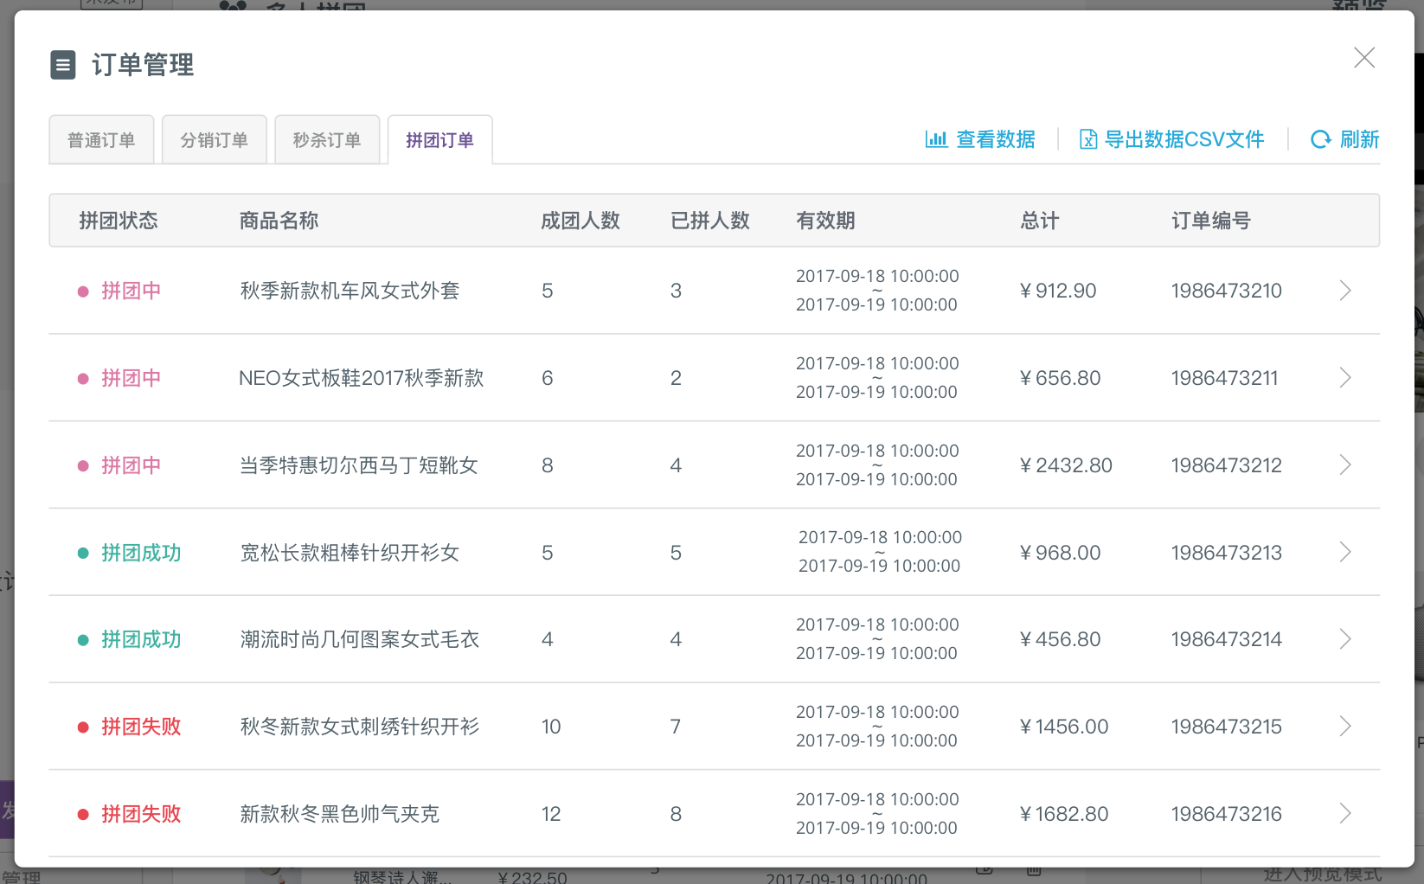1424x884 pixels.
Task: Click the 订单管理 list icon in the title
Action: point(63,65)
